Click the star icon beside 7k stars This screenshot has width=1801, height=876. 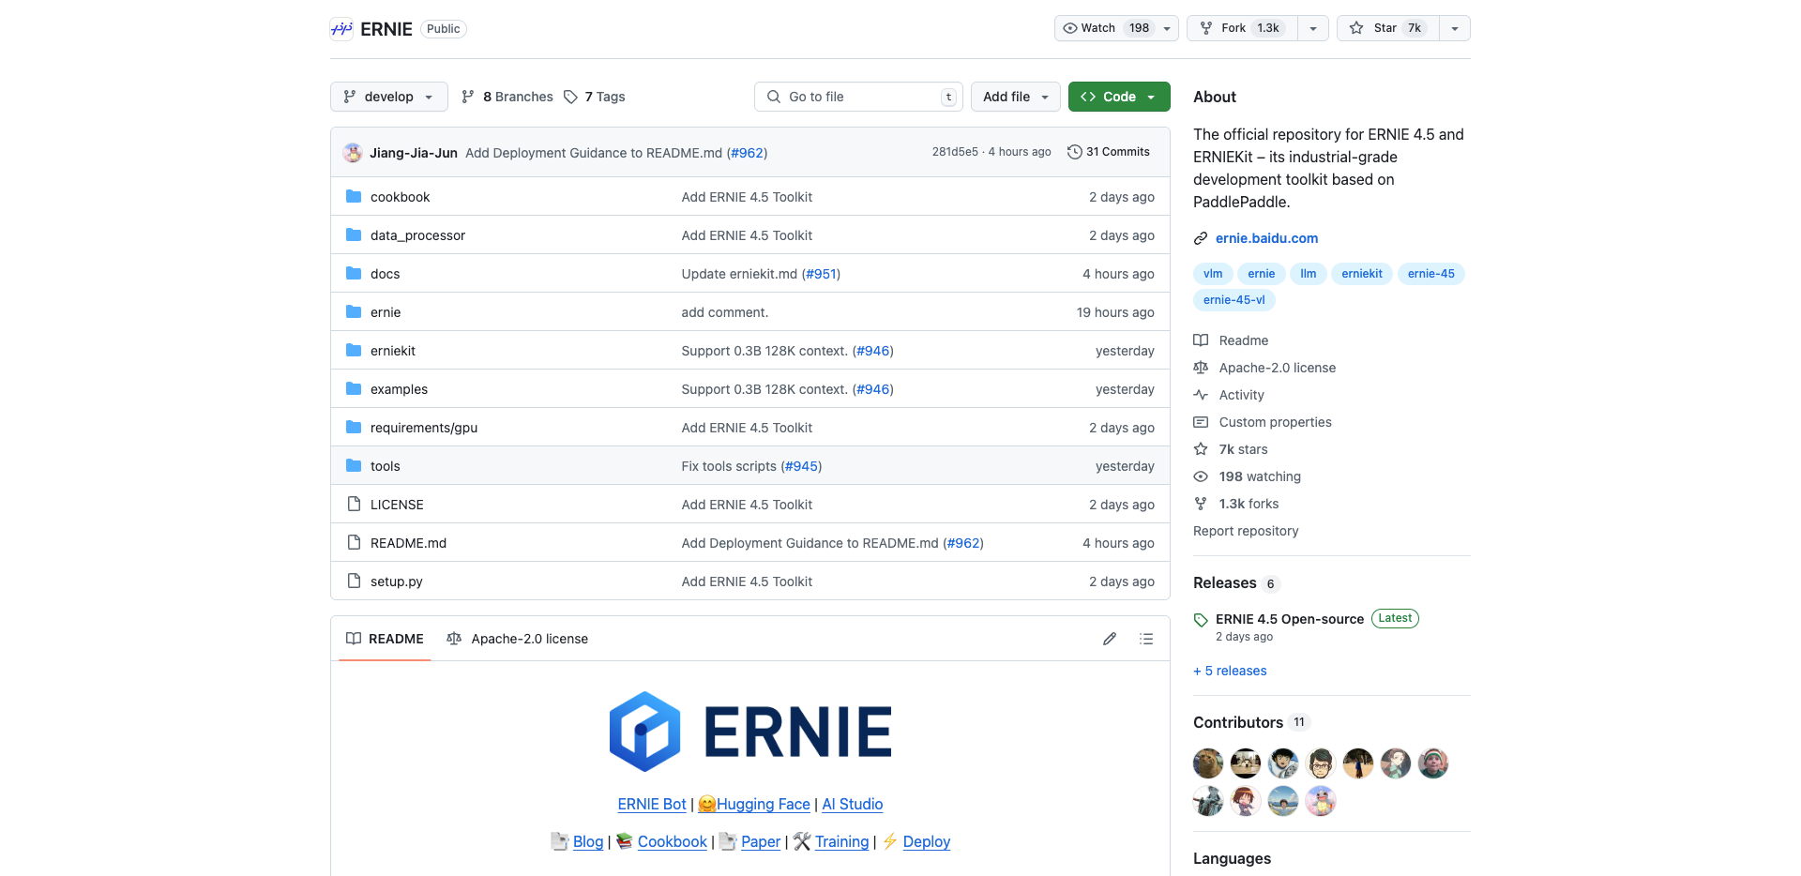tap(1201, 449)
